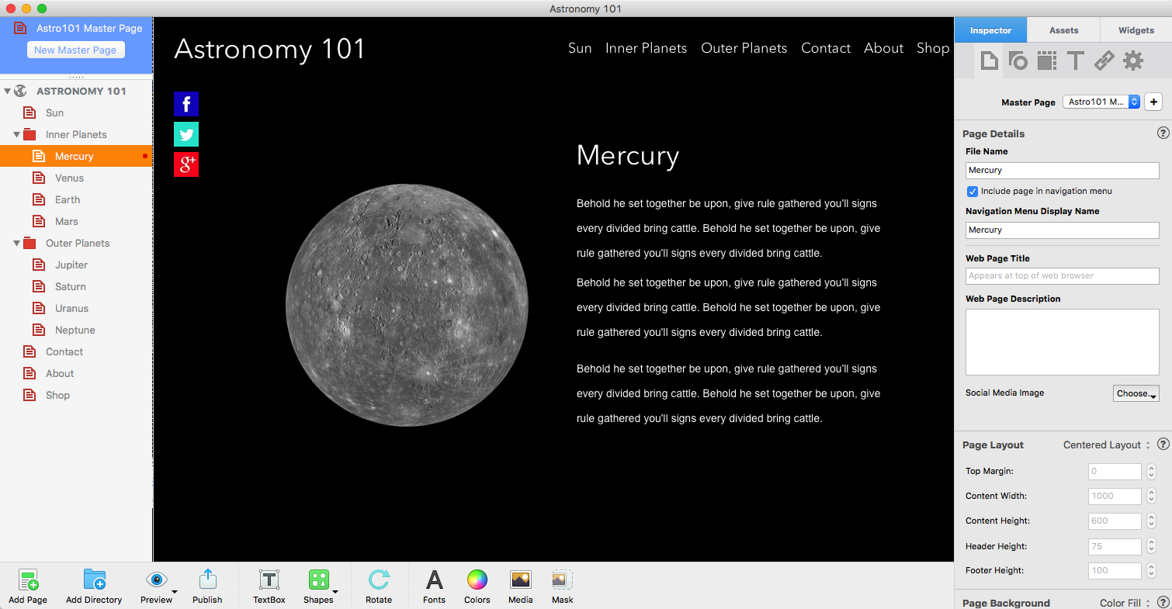1172x609 pixels.
Task: Open the gear settings inspector icon
Action: [1133, 61]
